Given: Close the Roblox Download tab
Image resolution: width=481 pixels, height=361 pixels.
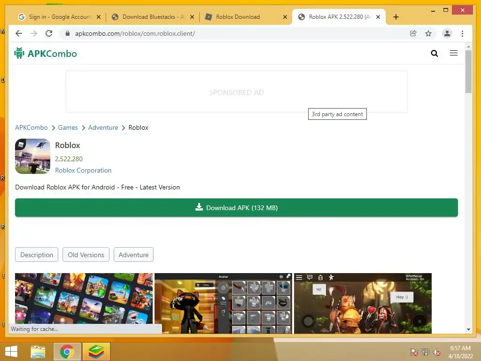Looking at the screenshot, I should point(285,17).
